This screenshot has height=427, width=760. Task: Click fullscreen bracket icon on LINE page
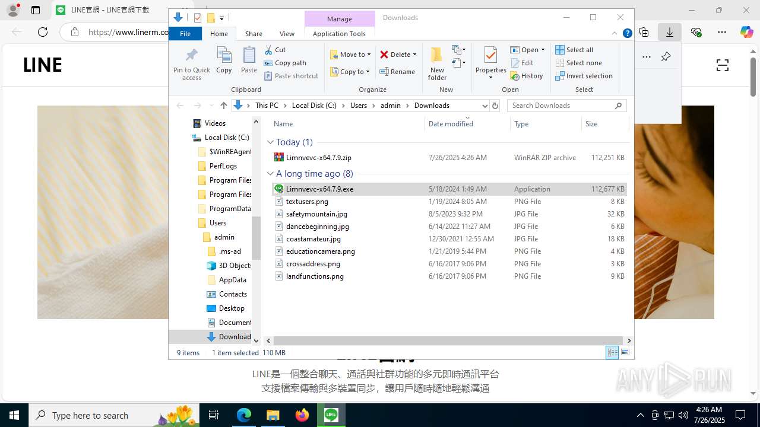722,65
